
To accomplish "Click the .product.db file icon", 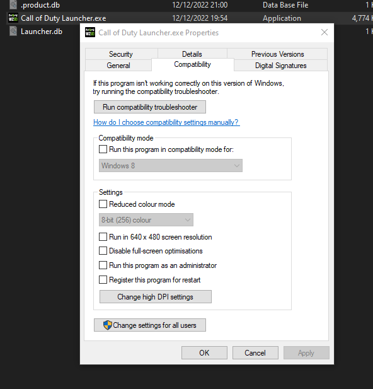I will click(x=13, y=4).
